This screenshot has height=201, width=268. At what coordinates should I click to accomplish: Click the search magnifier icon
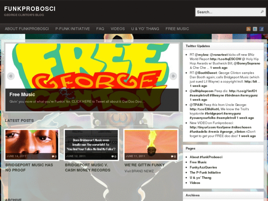[x=262, y=12]
